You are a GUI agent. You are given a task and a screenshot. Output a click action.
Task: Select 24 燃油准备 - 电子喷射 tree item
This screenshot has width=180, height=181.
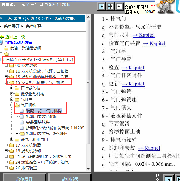(x=42, y=162)
